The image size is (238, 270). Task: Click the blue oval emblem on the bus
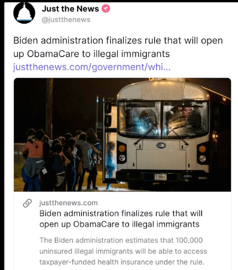pos(161,146)
